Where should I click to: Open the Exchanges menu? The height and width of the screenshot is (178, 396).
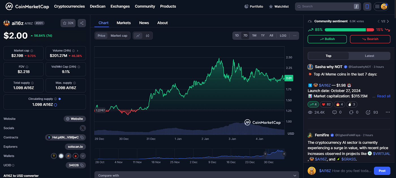(x=120, y=6)
